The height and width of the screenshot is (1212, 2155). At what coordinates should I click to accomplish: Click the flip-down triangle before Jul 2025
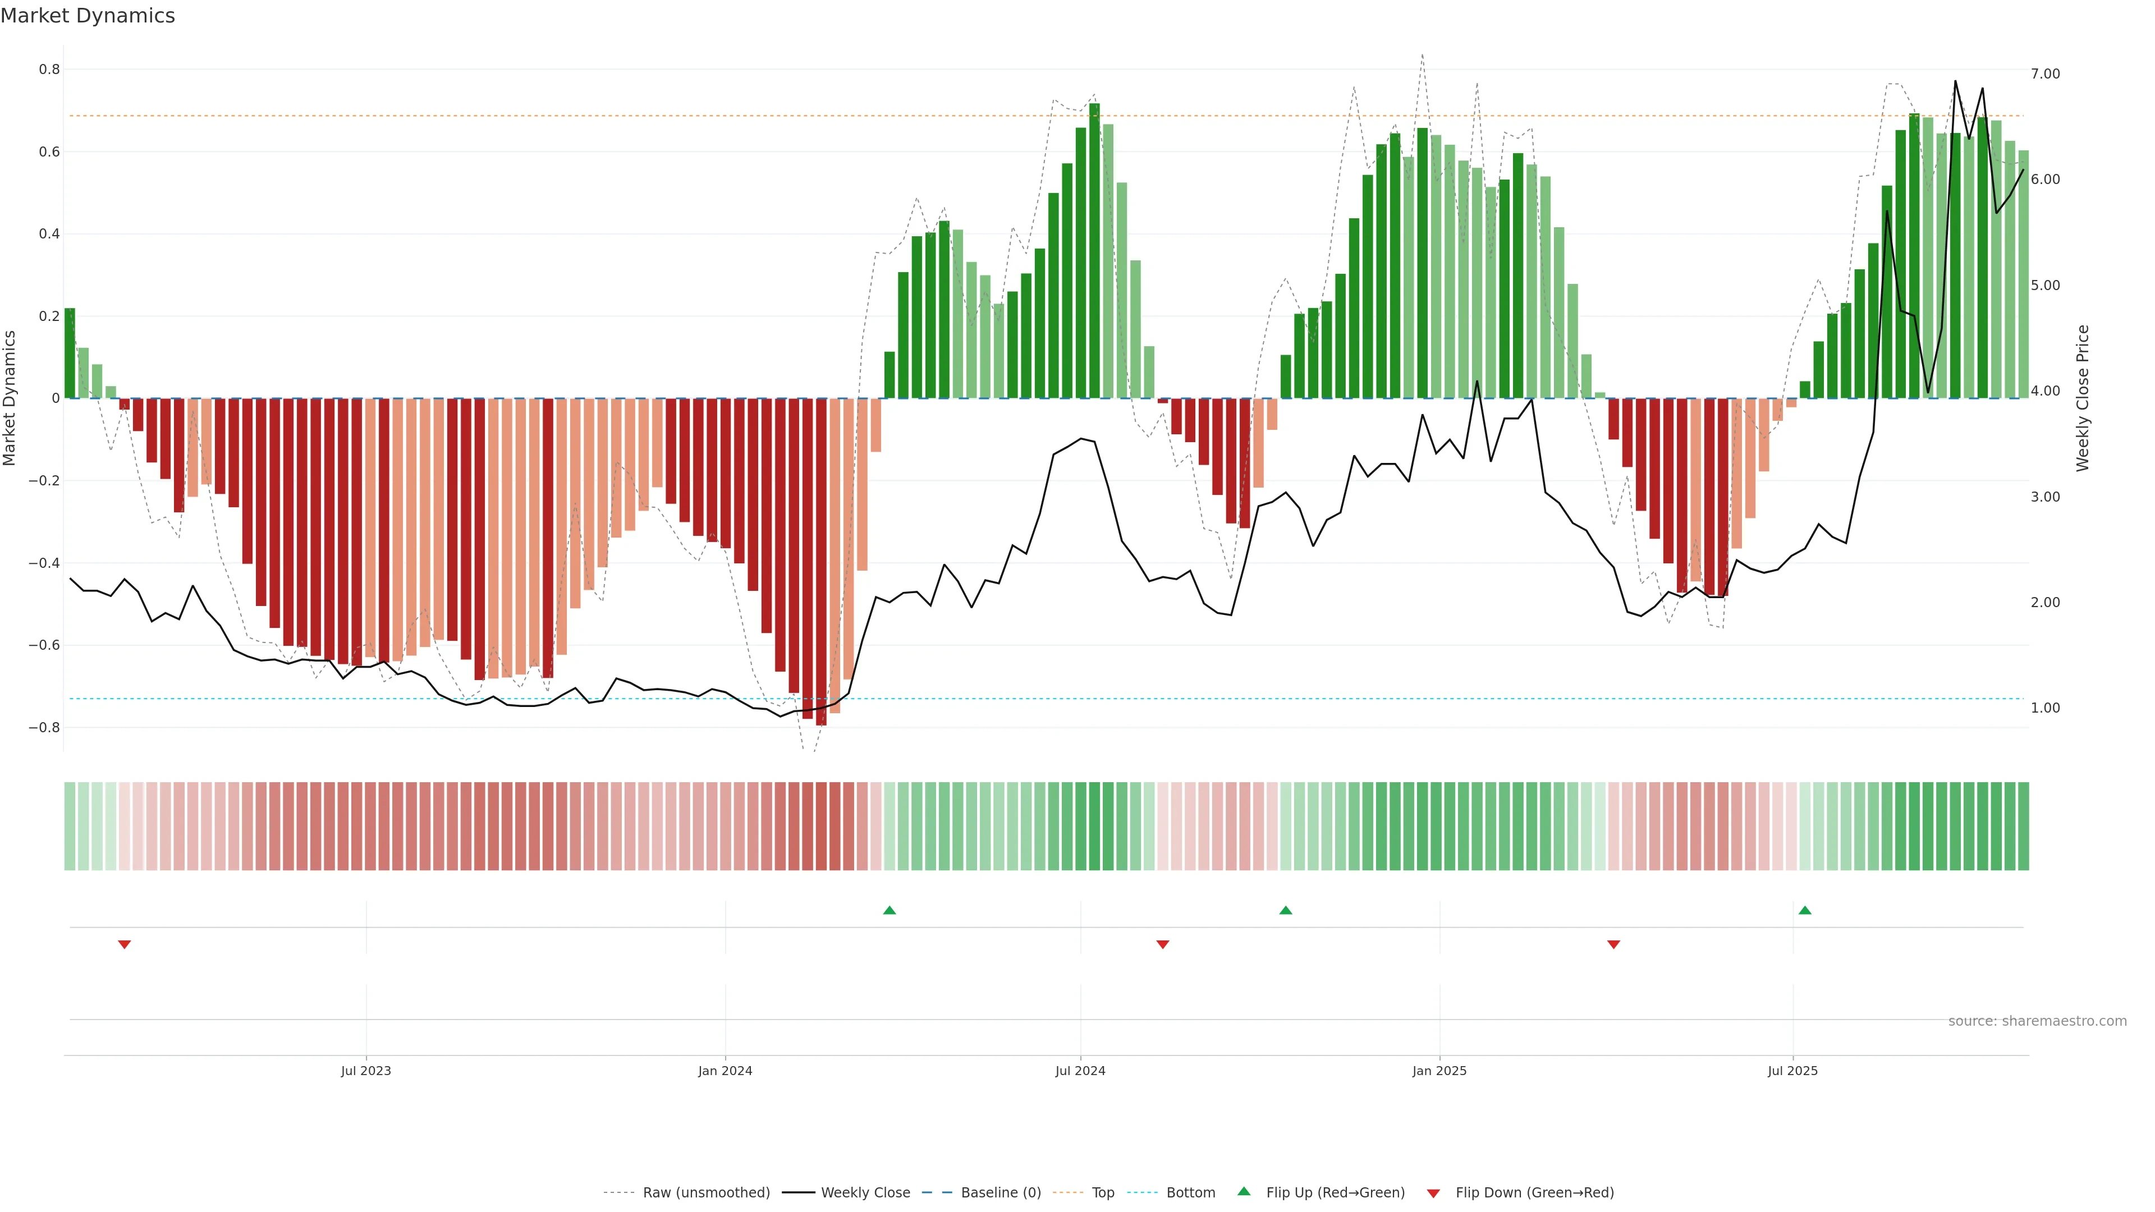pos(1614,944)
